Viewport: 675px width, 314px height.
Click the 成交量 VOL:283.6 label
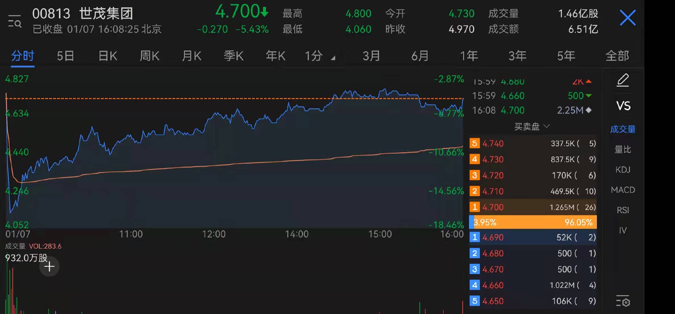[x=33, y=246]
